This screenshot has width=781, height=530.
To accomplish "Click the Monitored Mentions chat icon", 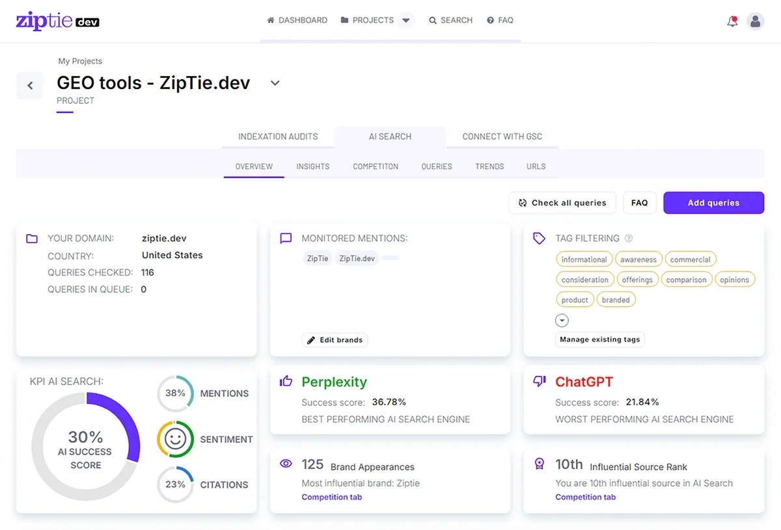I will [x=286, y=239].
